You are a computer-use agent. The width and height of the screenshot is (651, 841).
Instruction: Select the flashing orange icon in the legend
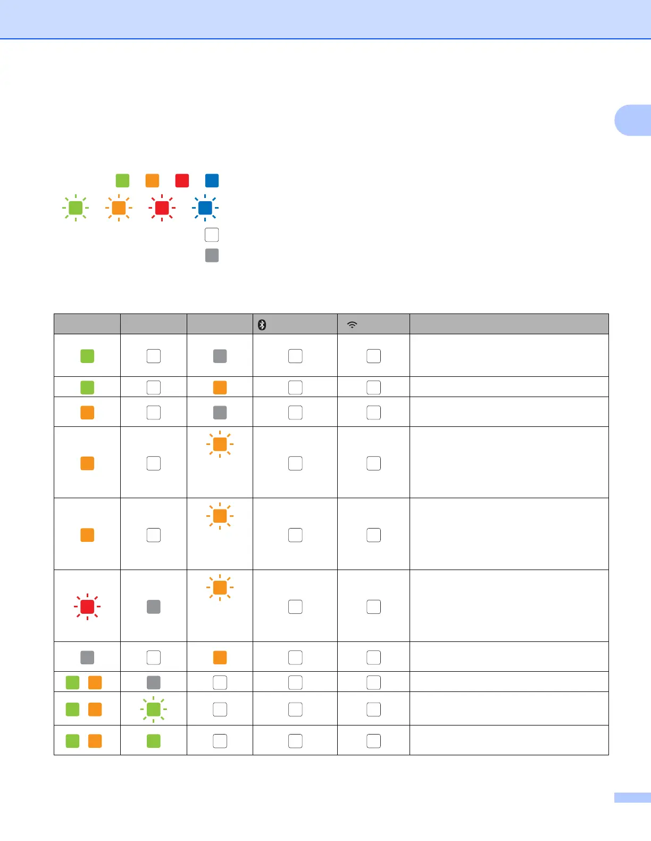coord(119,208)
